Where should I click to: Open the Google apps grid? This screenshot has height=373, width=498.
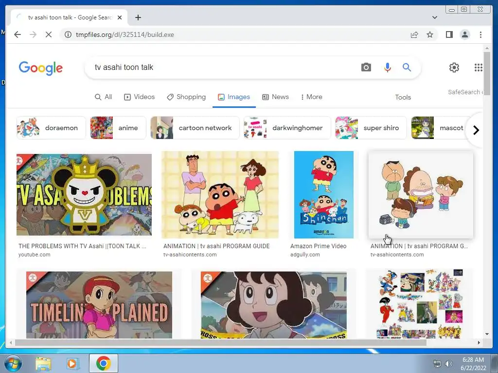[479, 67]
